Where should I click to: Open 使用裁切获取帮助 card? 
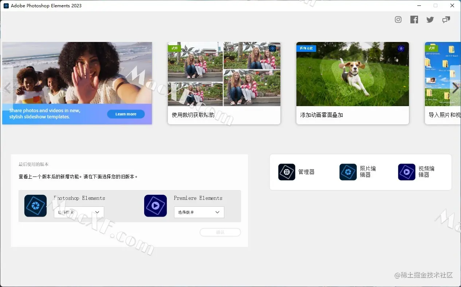[x=224, y=83]
